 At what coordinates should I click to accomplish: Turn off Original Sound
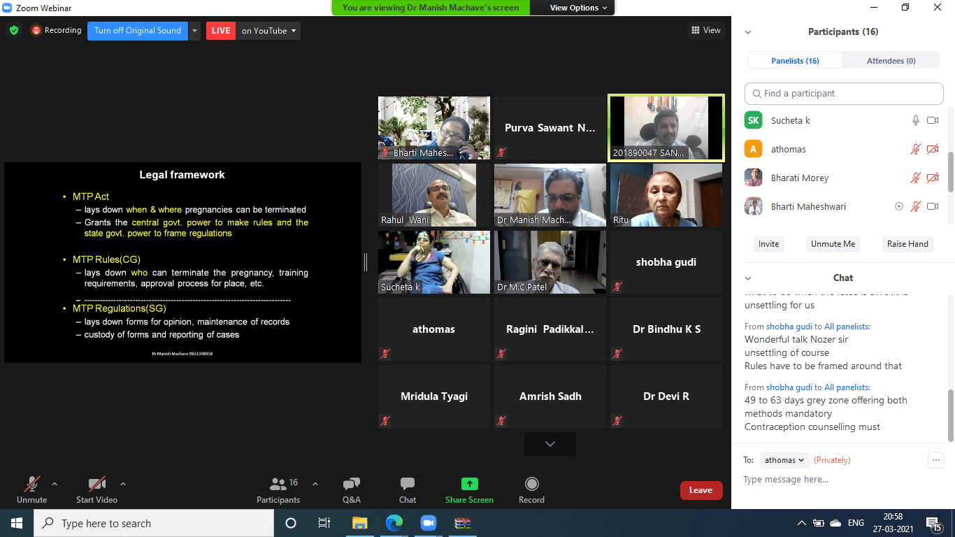(138, 31)
